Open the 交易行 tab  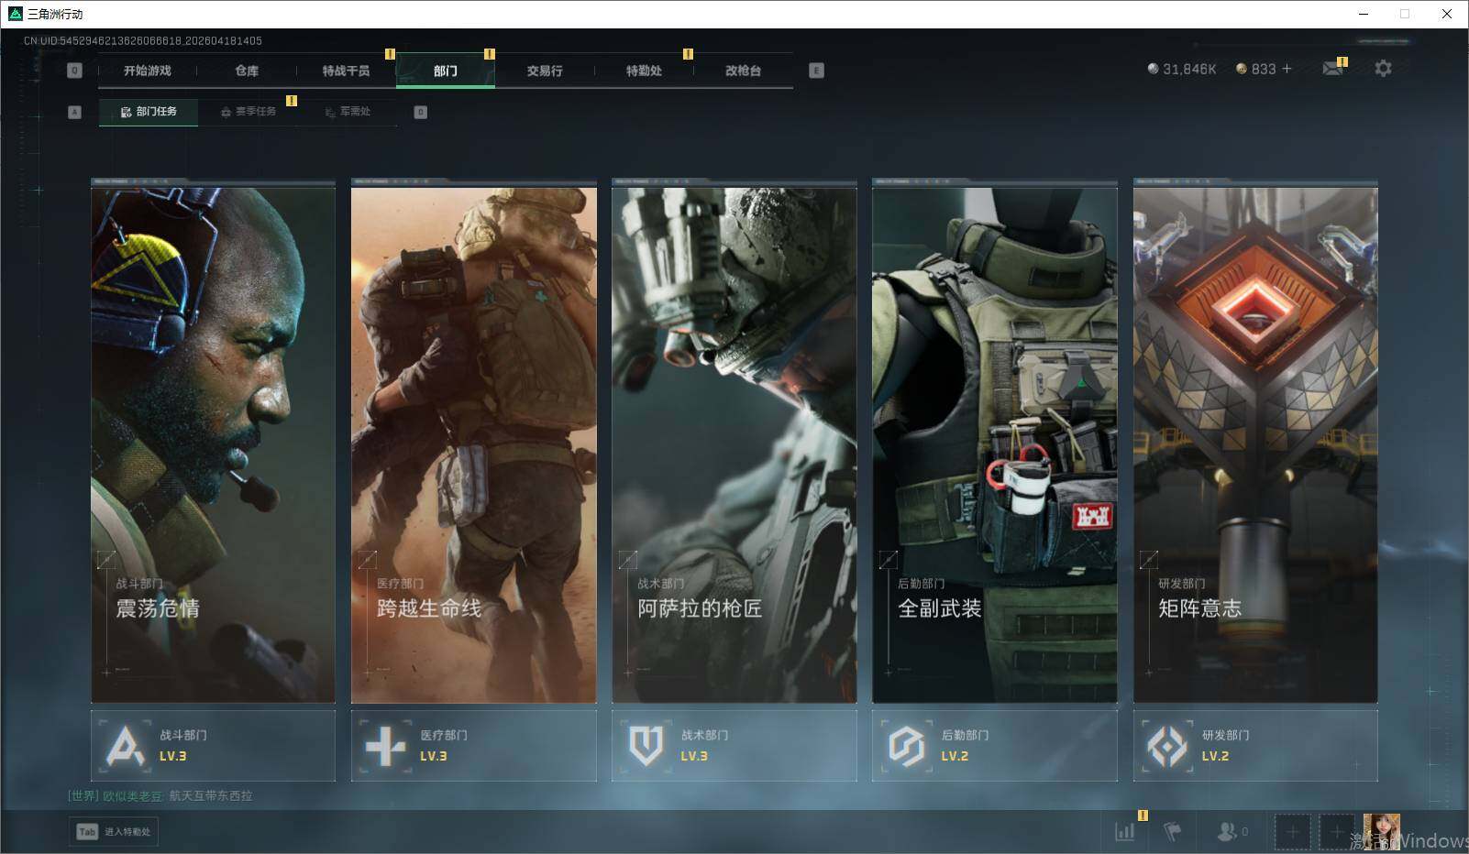click(545, 71)
